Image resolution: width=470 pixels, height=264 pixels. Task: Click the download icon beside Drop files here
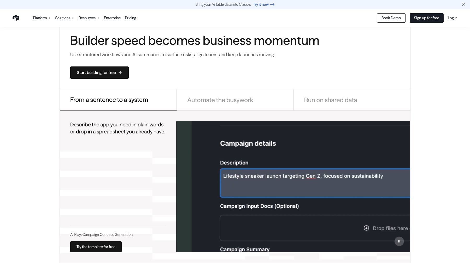click(x=366, y=228)
